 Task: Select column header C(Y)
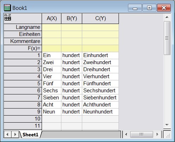click(x=101, y=18)
